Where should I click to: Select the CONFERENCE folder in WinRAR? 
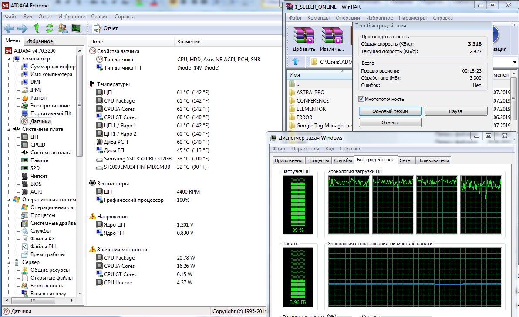tap(313, 101)
